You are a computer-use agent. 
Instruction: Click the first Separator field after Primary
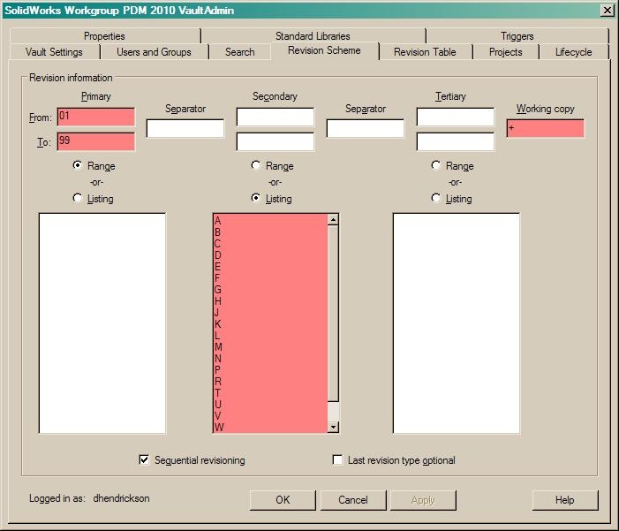click(185, 128)
